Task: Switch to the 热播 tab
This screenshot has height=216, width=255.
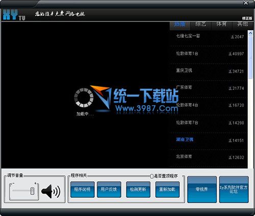Action: [x=180, y=25]
